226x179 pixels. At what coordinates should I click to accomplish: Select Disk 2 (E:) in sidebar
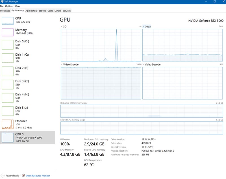click(27, 71)
